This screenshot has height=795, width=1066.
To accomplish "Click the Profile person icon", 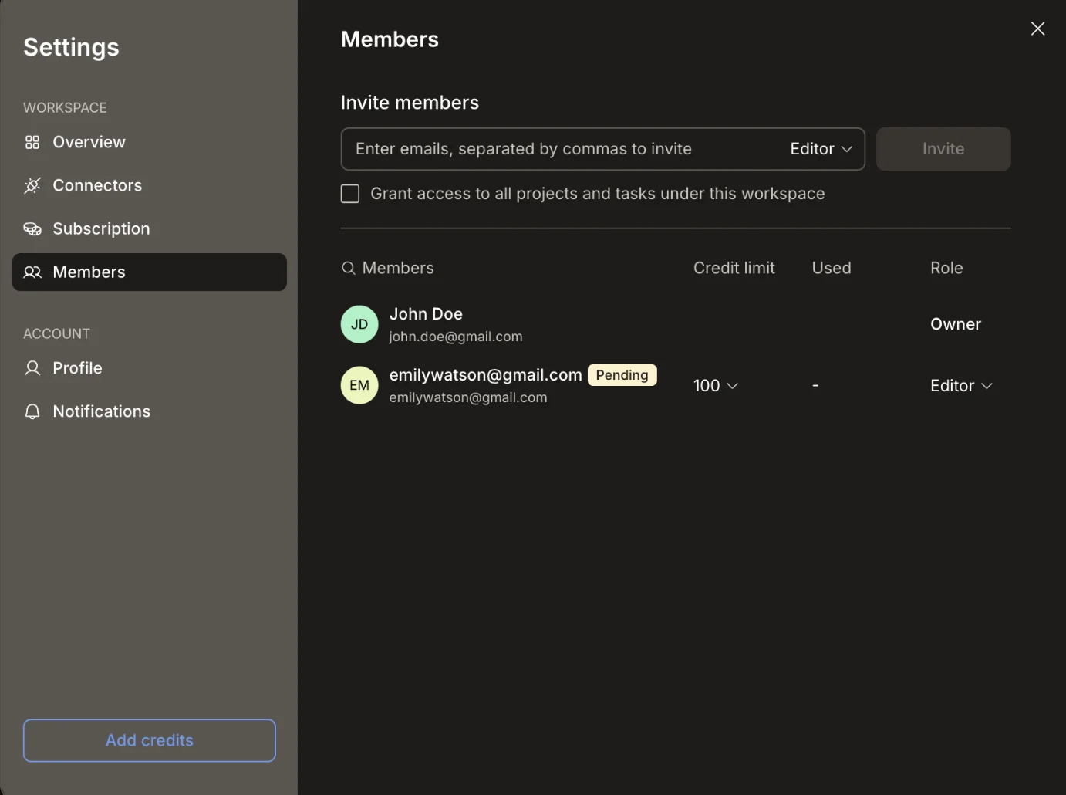I will [x=32, y=368].
